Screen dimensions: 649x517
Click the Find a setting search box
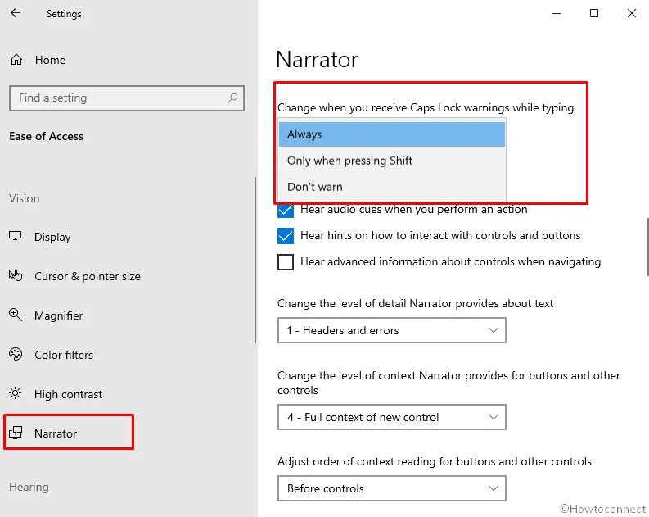click(127, 98)
